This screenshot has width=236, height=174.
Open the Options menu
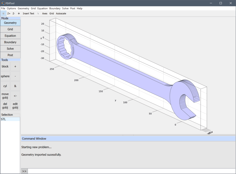click(11, 9)
